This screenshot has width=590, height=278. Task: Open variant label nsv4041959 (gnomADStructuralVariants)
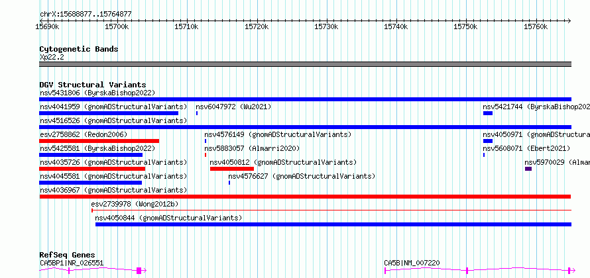(x=113, y=107)
